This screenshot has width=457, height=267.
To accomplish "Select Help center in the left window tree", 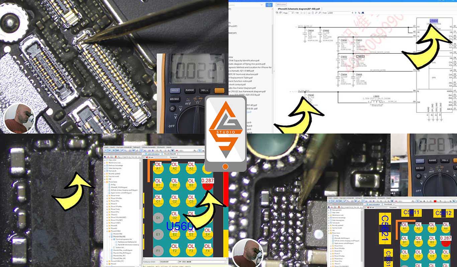I will [112, 160].
